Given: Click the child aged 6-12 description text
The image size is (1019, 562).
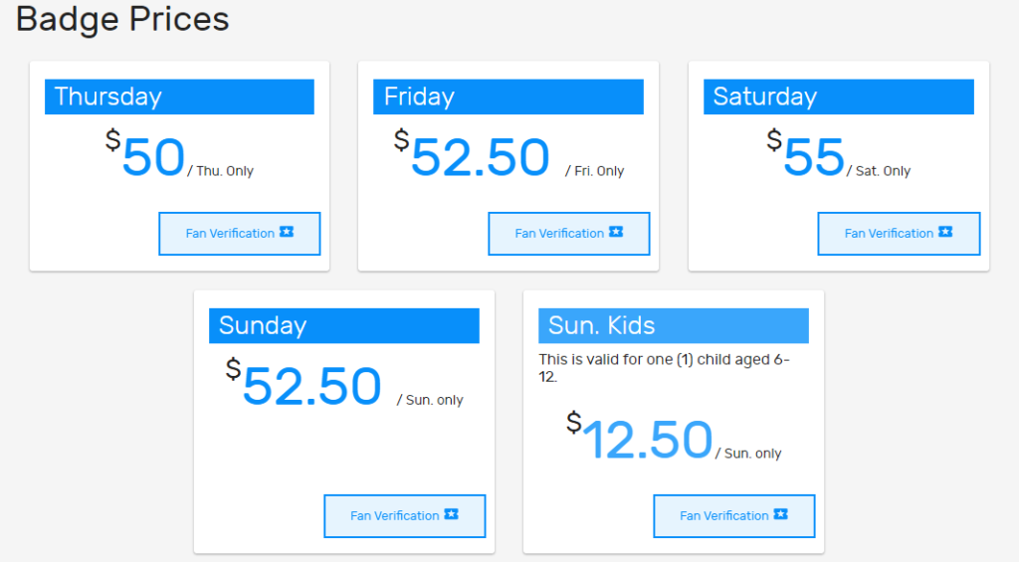Looking at the screenshot, I should pyautogui.click(x=664, y=368).
